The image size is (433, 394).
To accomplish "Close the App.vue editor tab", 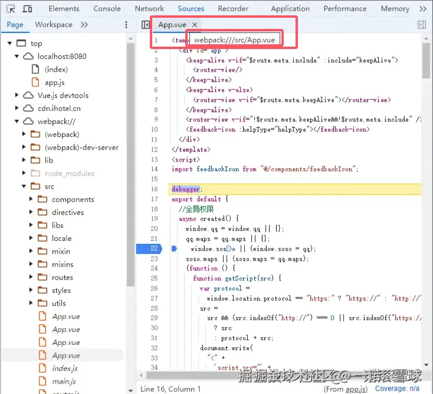I will tap(195, 25).
